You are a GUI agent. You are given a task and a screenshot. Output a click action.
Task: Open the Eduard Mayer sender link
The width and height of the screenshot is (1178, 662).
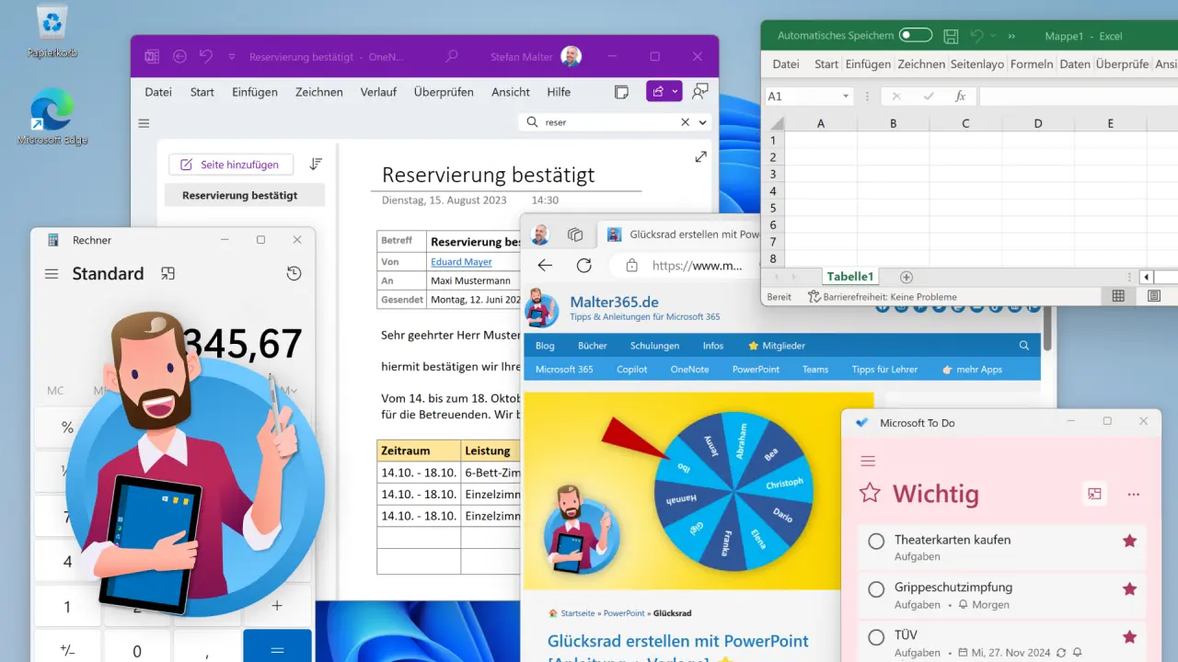(x=462, y=261)
